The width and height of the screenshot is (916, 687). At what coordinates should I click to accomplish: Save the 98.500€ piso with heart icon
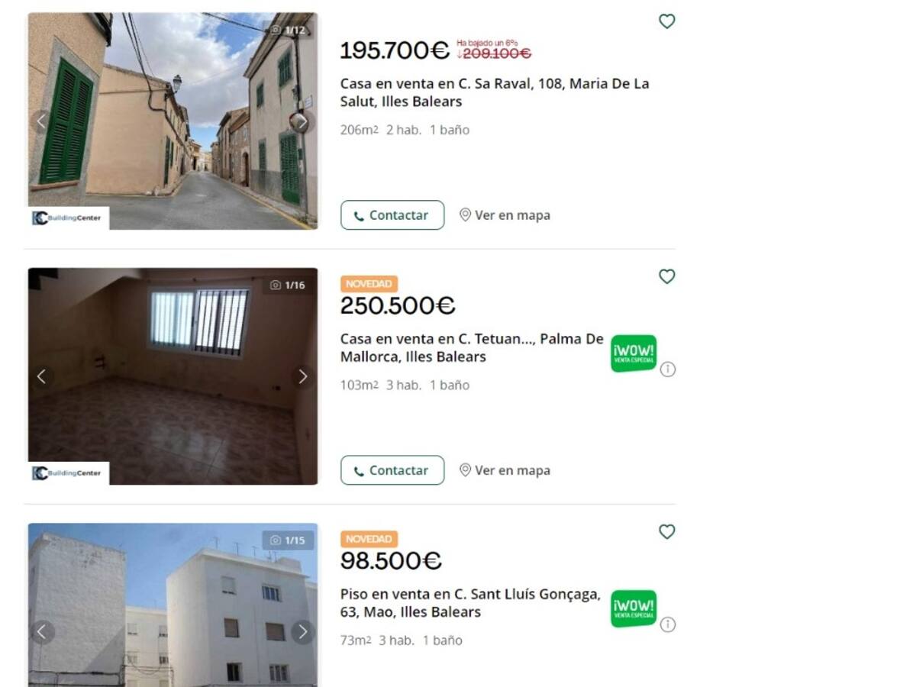[666, 531]
